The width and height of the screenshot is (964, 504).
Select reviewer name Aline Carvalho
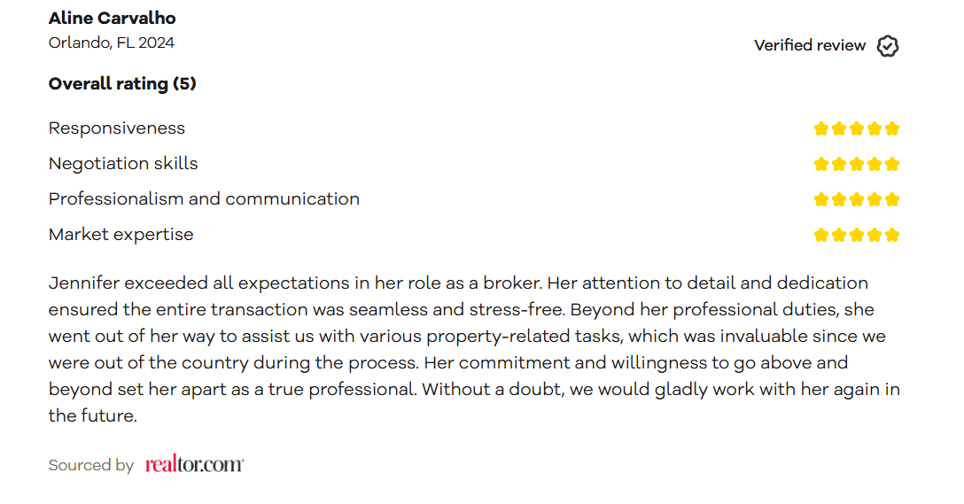tap(112, 19)
